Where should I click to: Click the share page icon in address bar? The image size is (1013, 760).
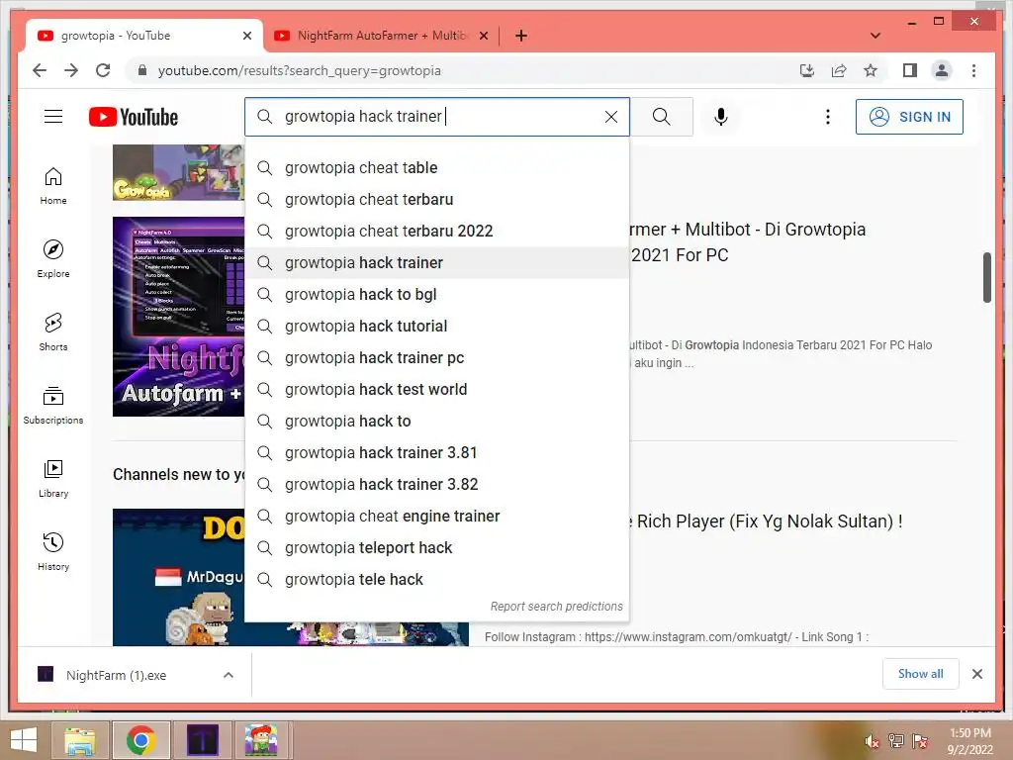pyautogui.click(x=839, y=70)
